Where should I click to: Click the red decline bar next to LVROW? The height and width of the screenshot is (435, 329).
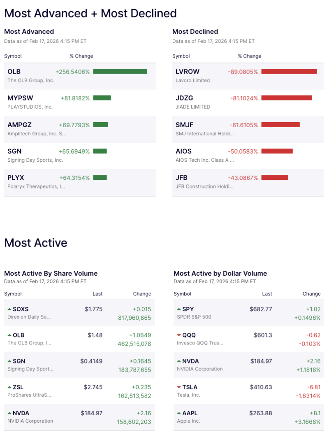[x=289, y=71]
